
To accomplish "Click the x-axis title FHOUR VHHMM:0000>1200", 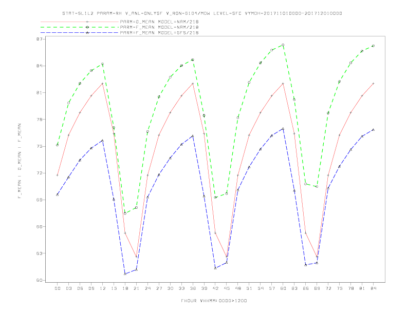I will tap(214, 301).
